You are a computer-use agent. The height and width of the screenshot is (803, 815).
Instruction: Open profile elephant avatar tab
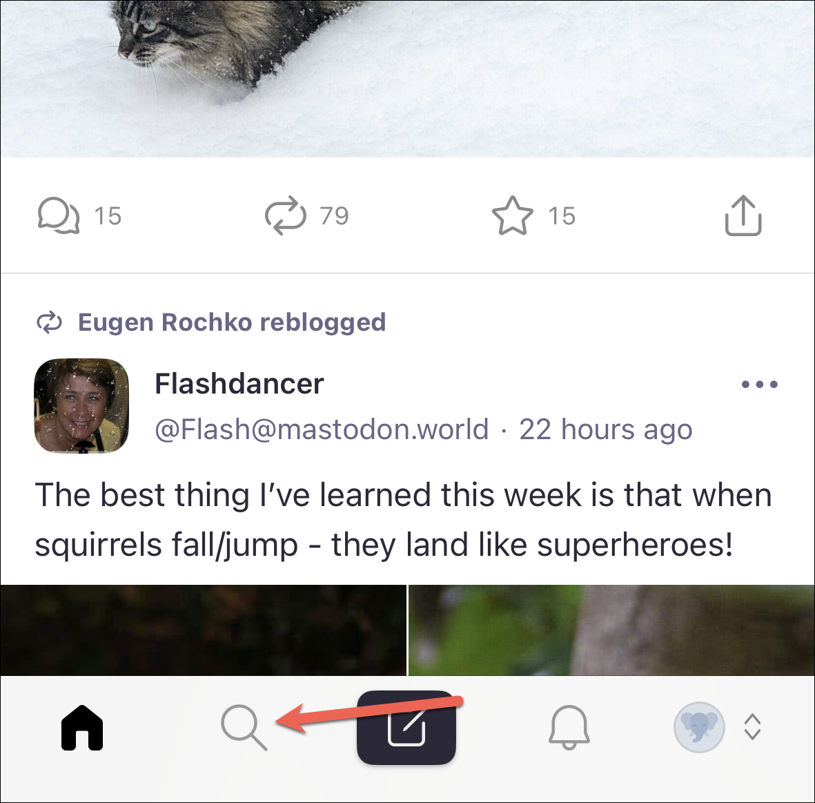click(x=699, y=727)
